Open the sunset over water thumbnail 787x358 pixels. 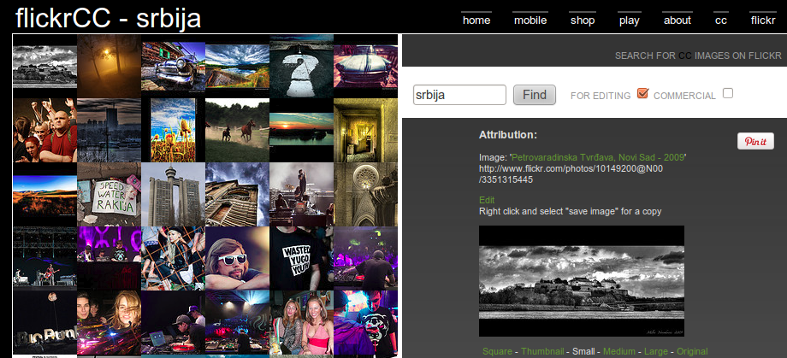click(302, 129)
